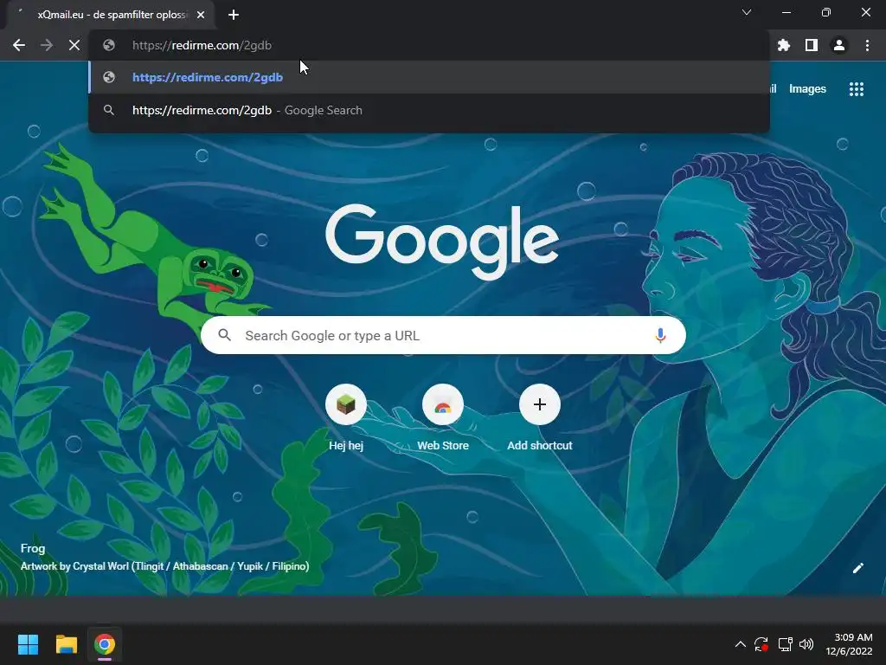Select the xQmail.eu tab
Viewport: 886px width, 665px height.
[x=110, y=15]
